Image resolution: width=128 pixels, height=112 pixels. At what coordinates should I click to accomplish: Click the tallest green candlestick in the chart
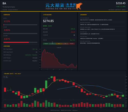coord(46,84)
